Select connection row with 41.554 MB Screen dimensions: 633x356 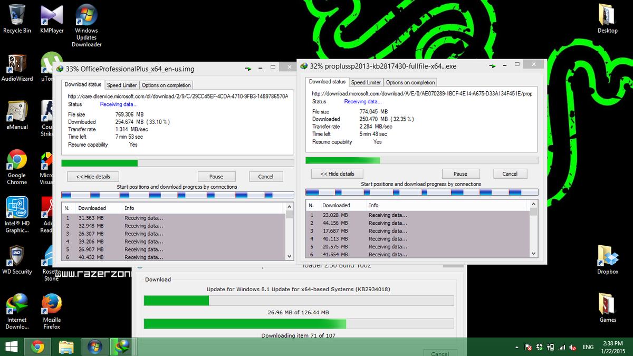[x=418, y=255]
